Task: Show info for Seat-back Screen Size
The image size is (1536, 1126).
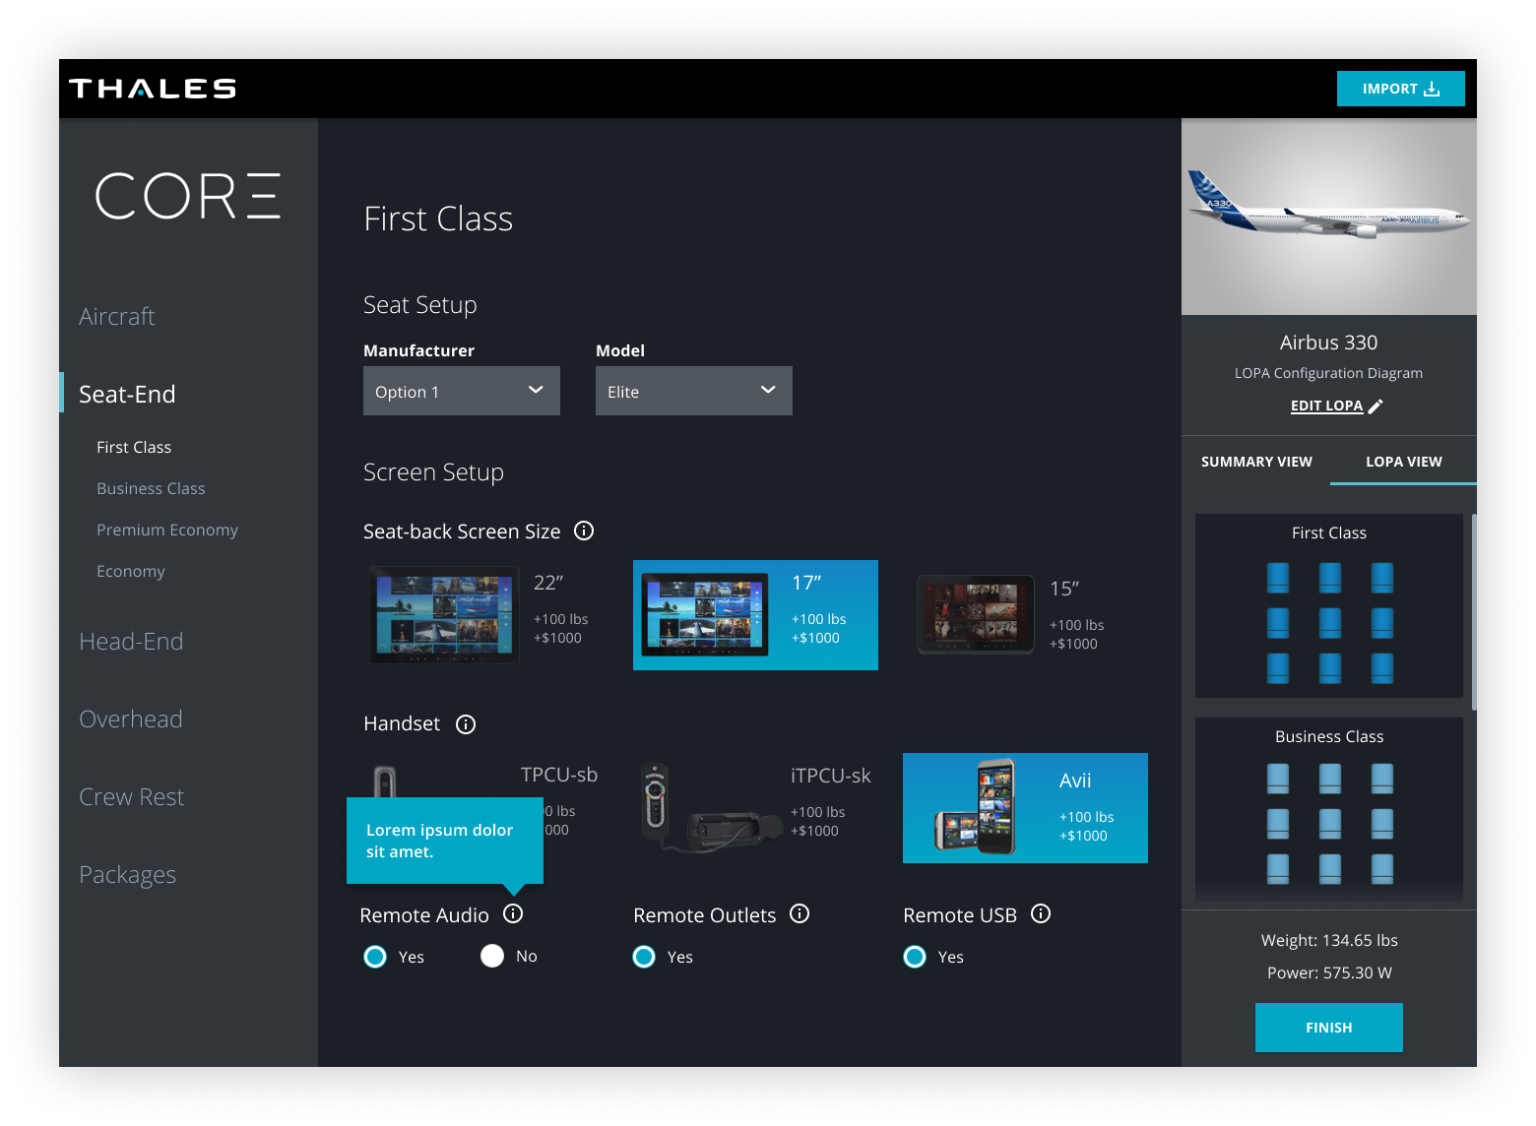Action: (584, 531)
